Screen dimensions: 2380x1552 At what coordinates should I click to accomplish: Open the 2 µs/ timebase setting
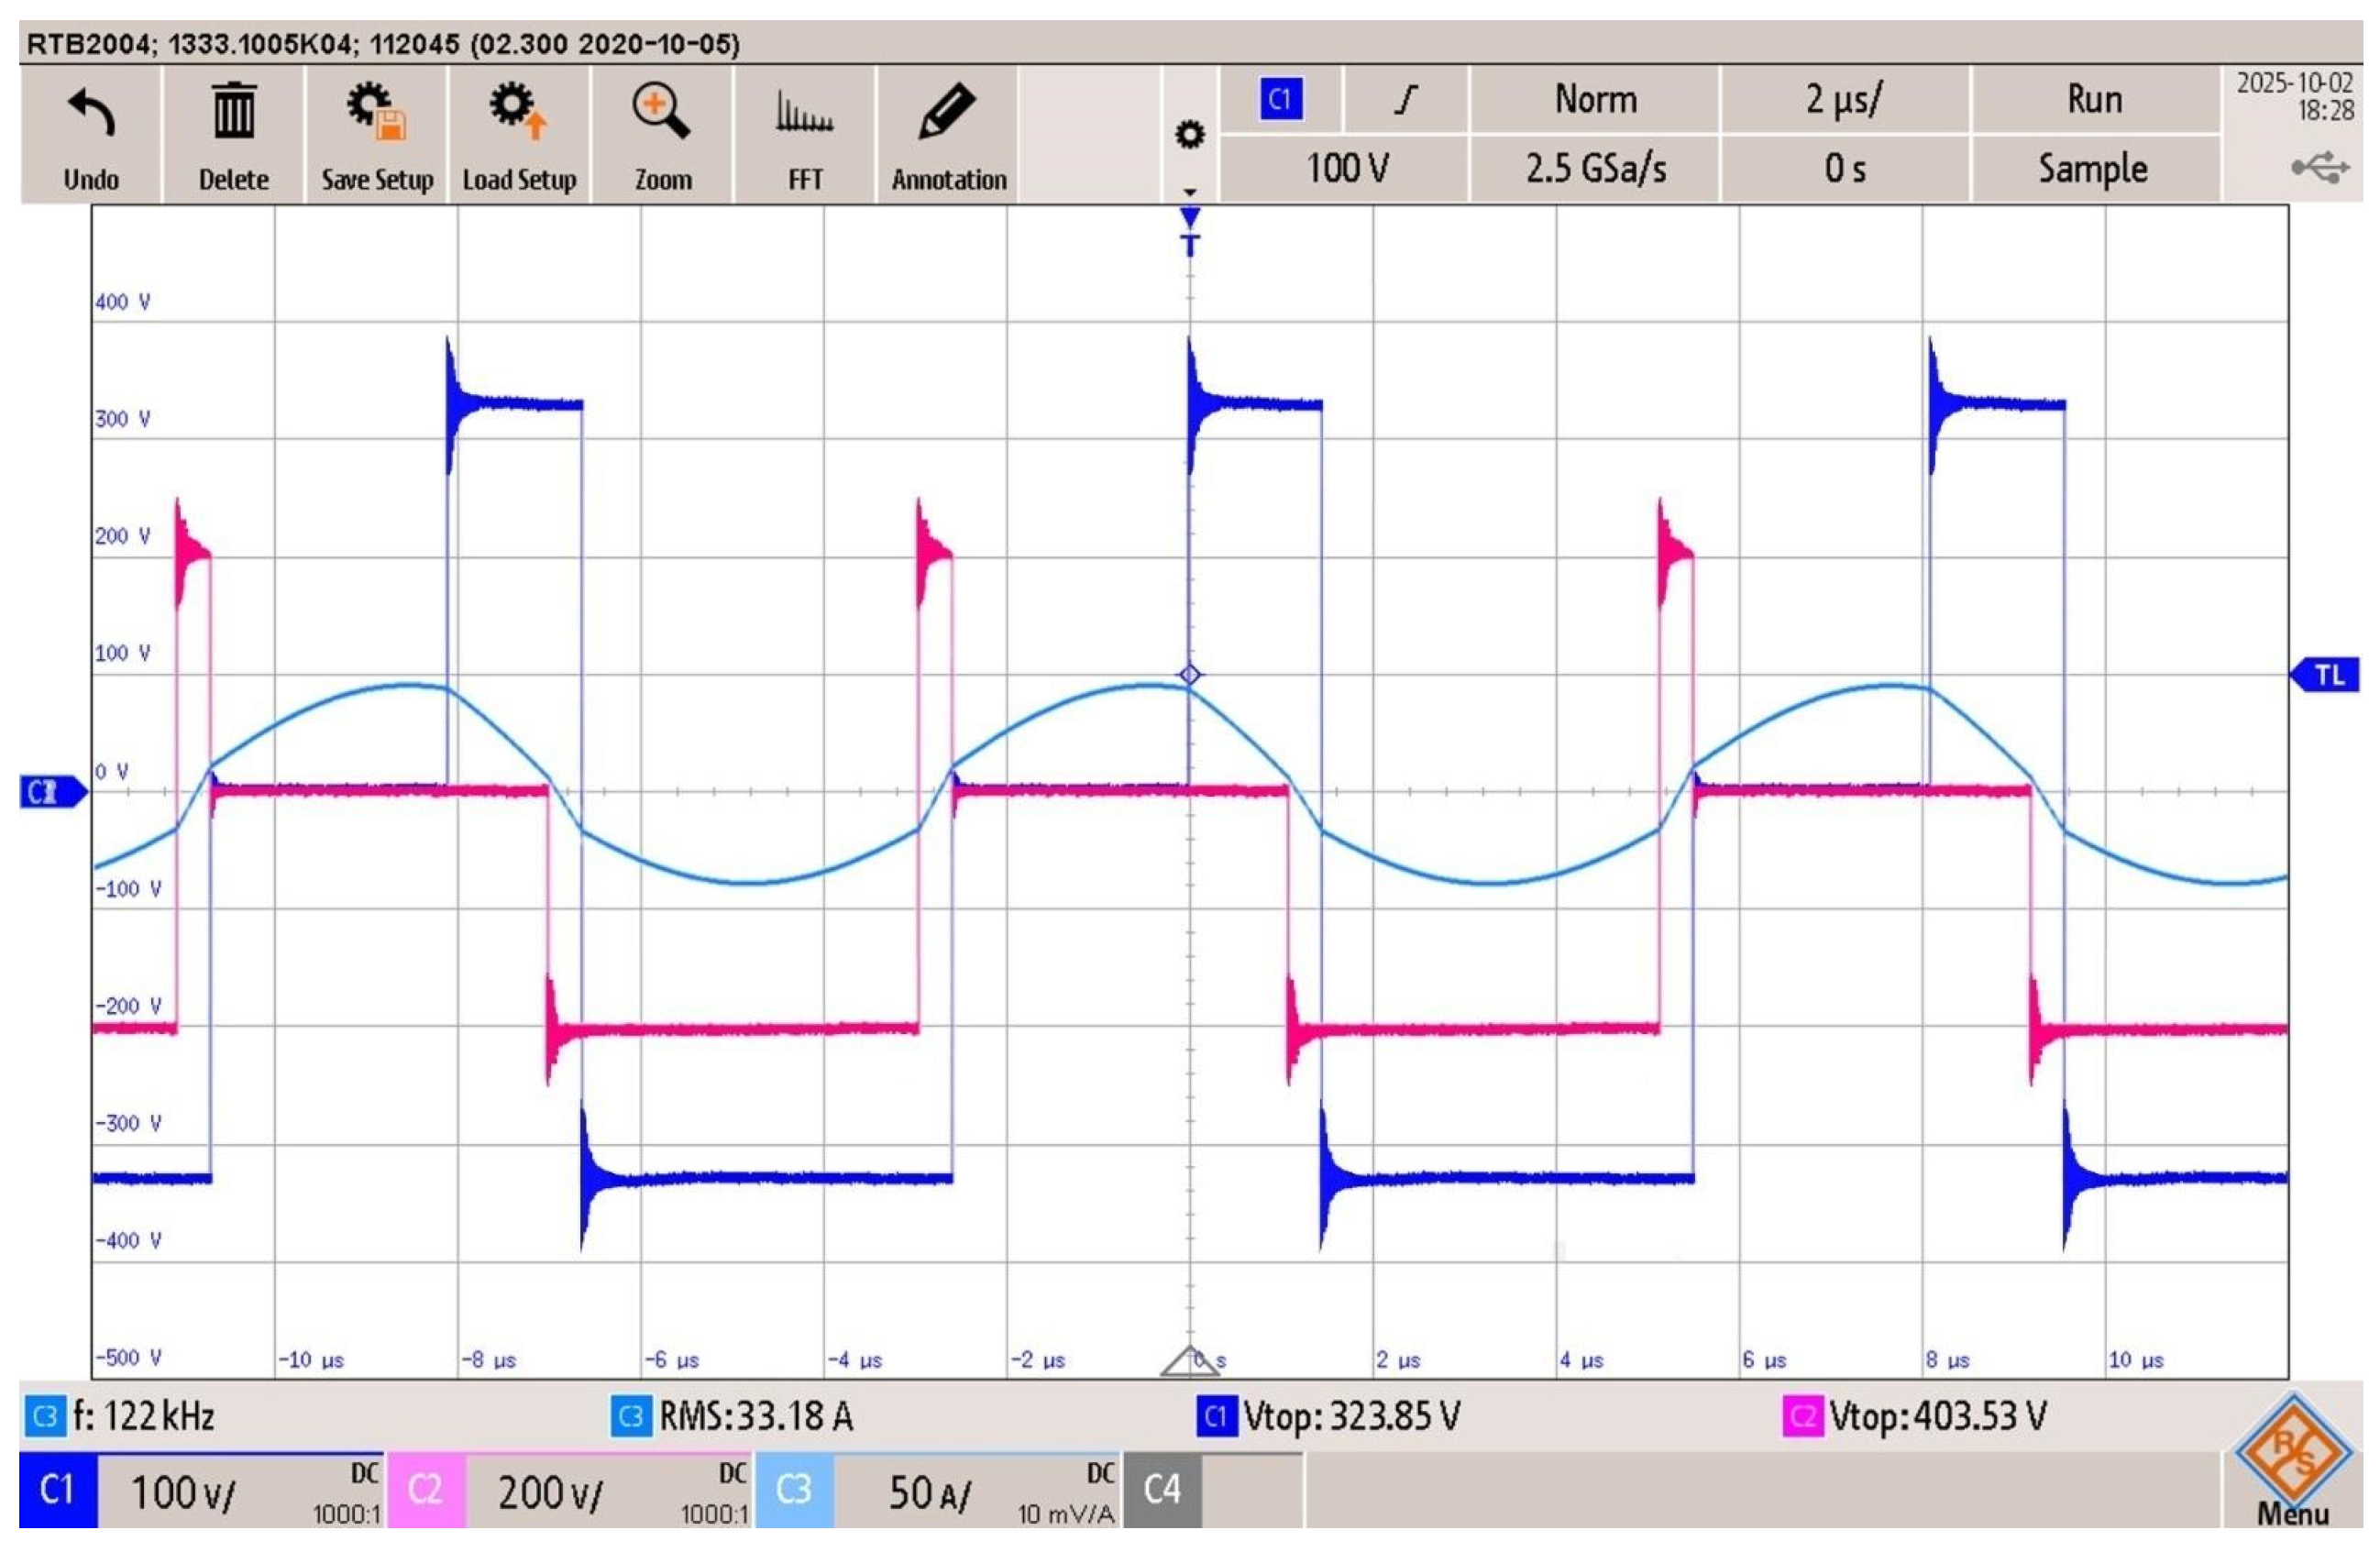(x=1843, y=100)
